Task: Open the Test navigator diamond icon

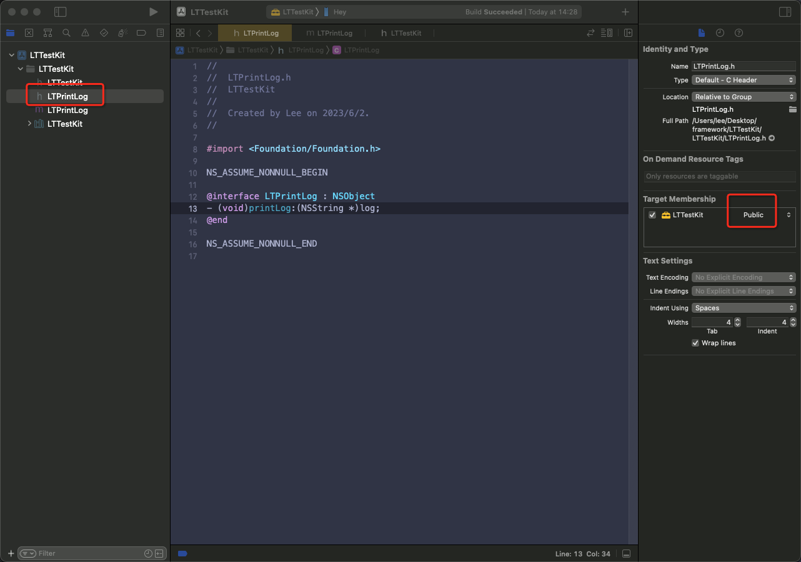Action: click(x=104, y=33)
